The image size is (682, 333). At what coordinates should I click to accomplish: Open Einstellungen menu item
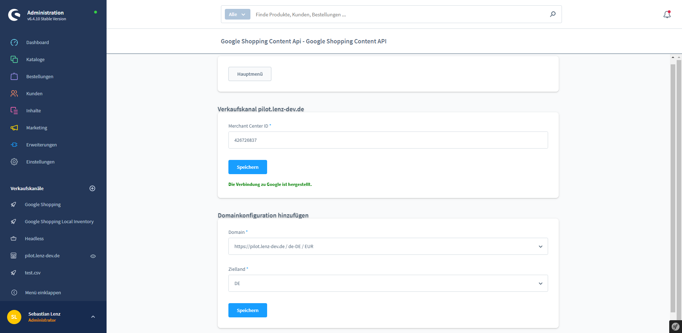pyautogui.click(x=40, y=162)
